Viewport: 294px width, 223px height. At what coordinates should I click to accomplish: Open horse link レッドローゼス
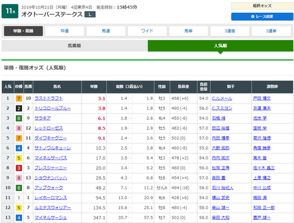(48, 128)
